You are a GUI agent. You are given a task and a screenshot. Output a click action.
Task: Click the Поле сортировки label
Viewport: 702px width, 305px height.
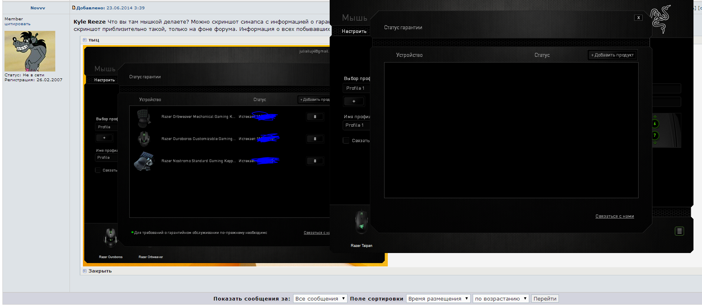(x=376, y=299)
